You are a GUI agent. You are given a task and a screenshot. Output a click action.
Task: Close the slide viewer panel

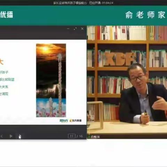coord(82,29)
